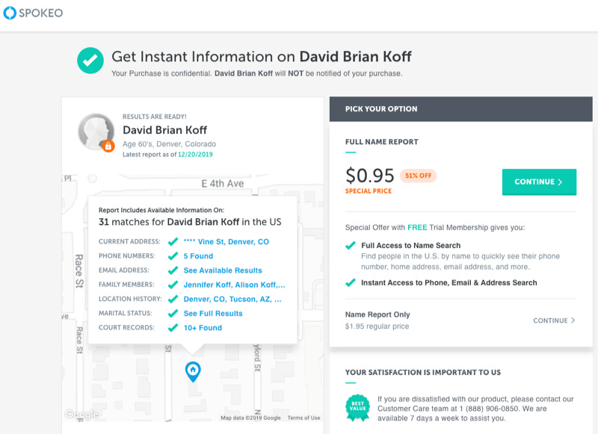Click the 51% OFF discount badge

(418, 176)
